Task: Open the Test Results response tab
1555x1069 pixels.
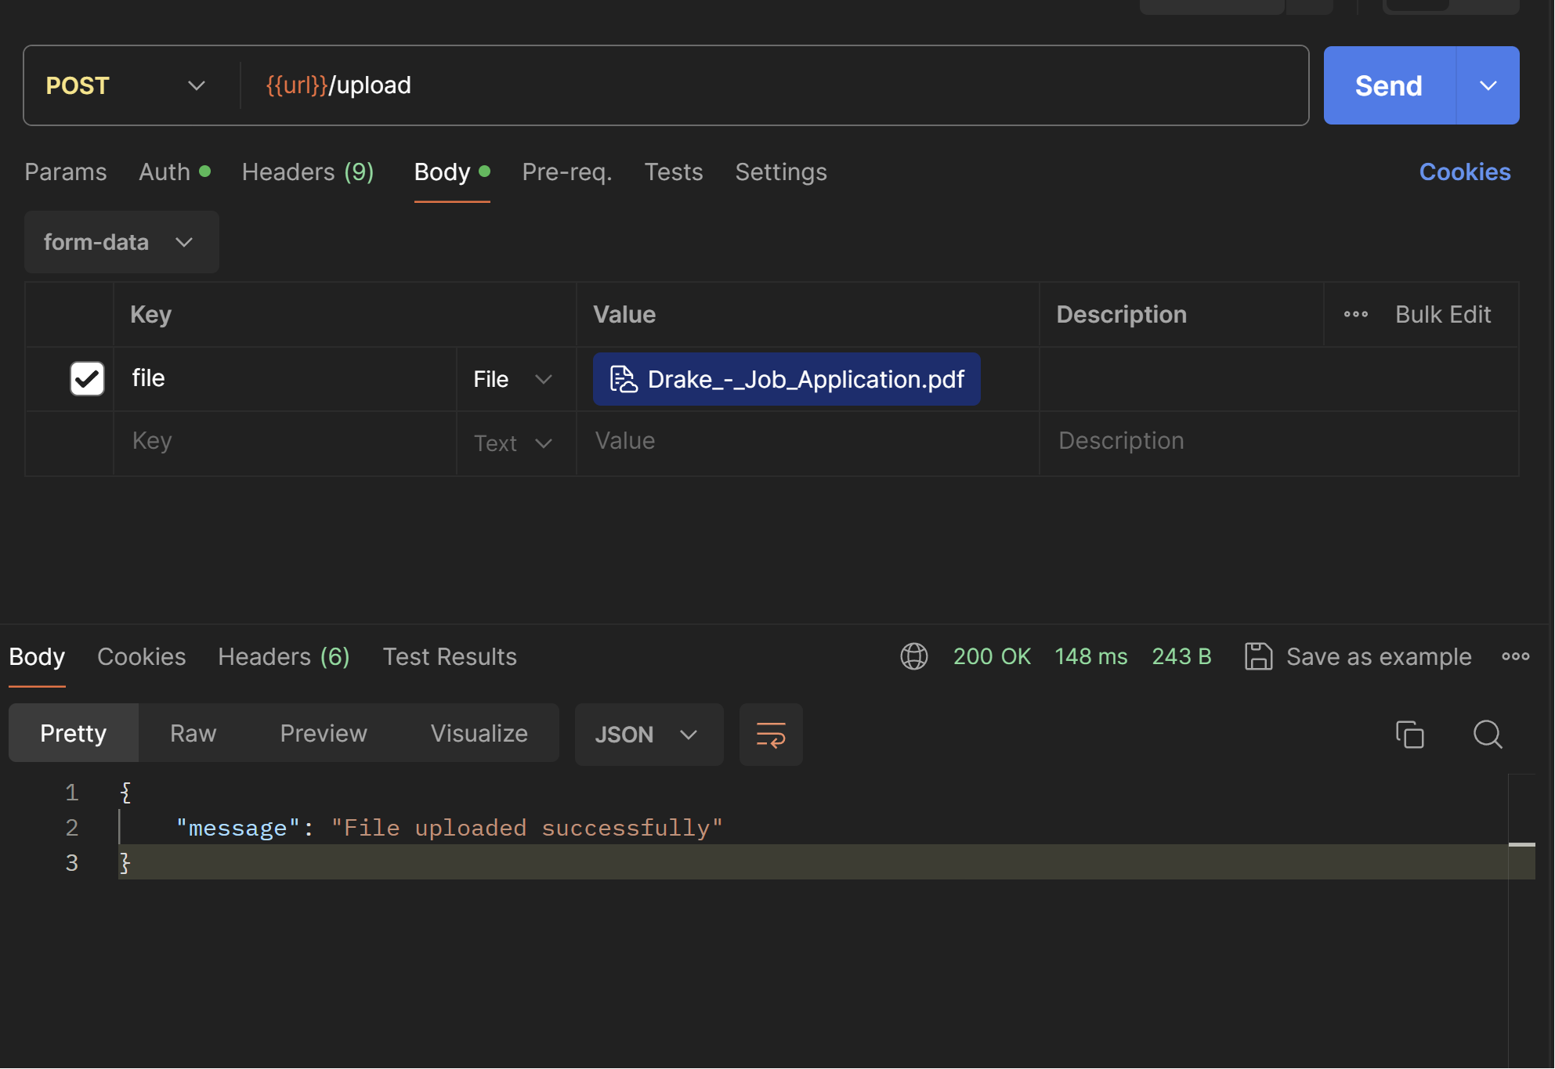Action: click(x=450, y=656)
